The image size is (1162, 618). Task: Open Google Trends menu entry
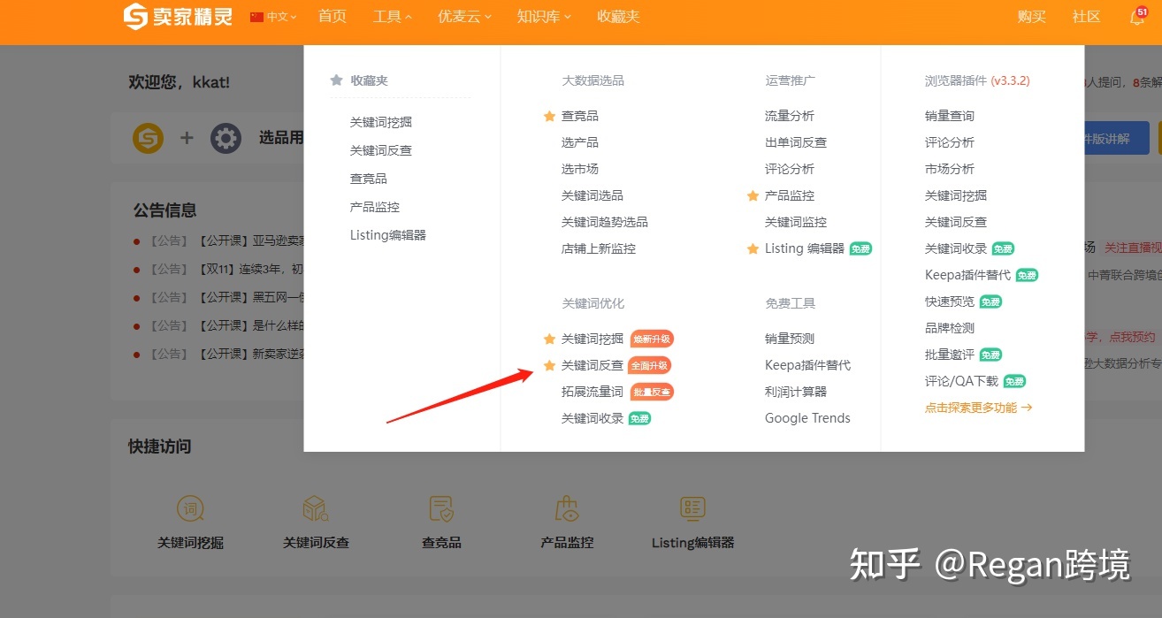pyautogui.click(x=807, y=418)
